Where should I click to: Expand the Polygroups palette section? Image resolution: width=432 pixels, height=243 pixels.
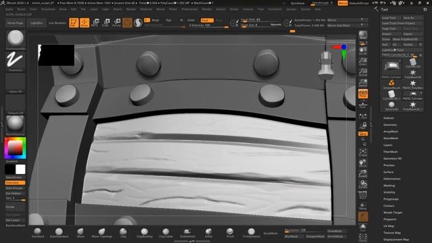click(x=391, y=199)
